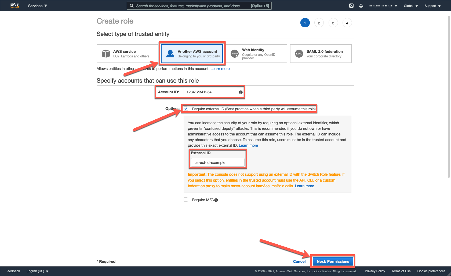Open Learn more in Important warning

click(304, 186)
